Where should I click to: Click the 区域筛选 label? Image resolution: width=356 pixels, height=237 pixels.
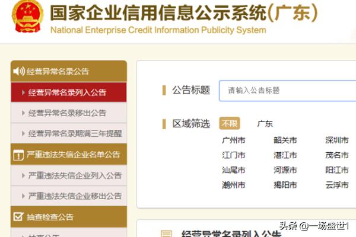pos(191,124)
